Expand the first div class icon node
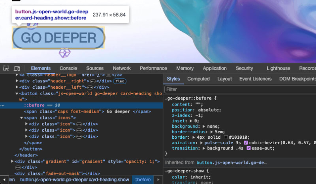 coord(26,124)
